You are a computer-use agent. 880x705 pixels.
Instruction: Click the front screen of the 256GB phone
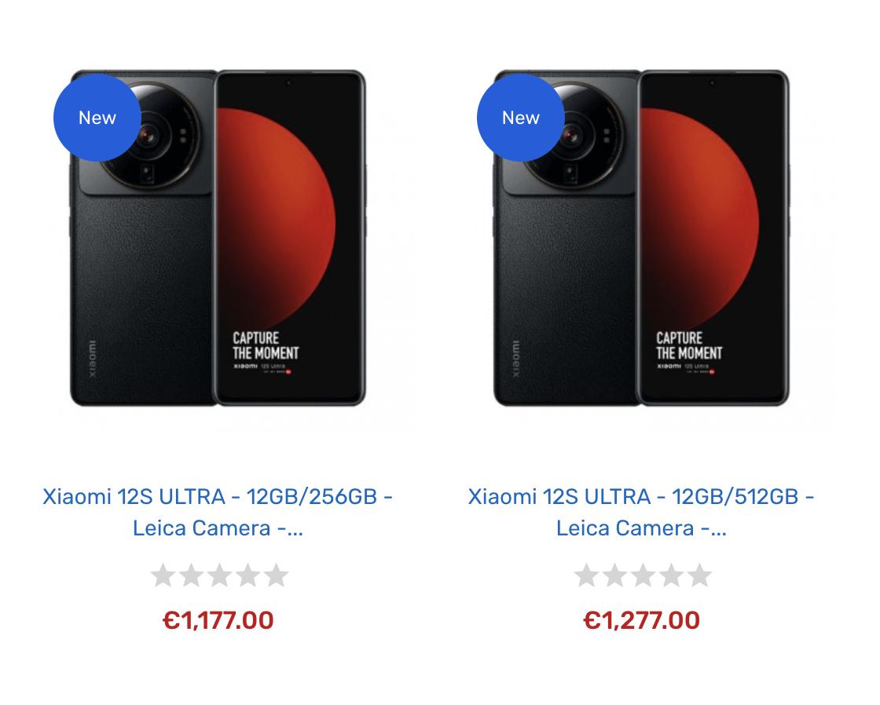[290, 238]
